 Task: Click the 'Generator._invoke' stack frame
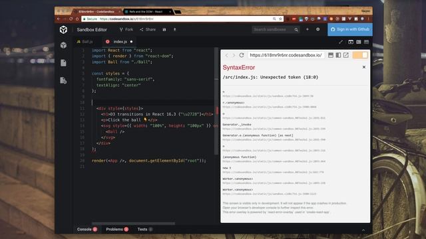click(237, 125)
